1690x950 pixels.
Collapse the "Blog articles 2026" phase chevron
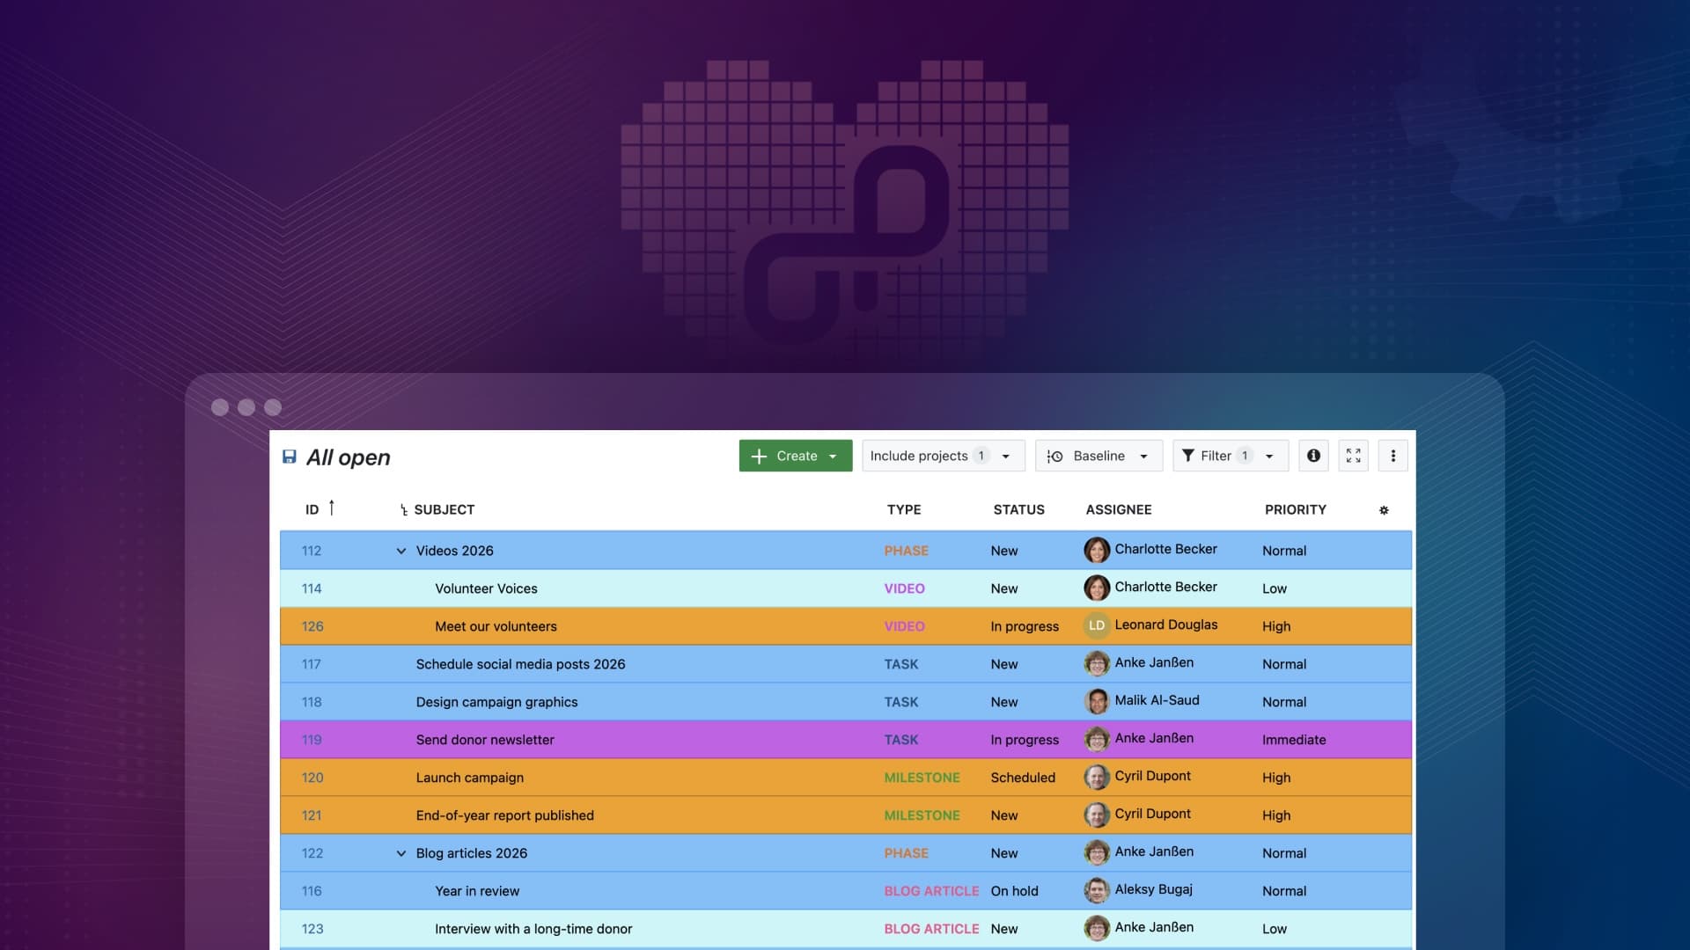tap(401, 853)
